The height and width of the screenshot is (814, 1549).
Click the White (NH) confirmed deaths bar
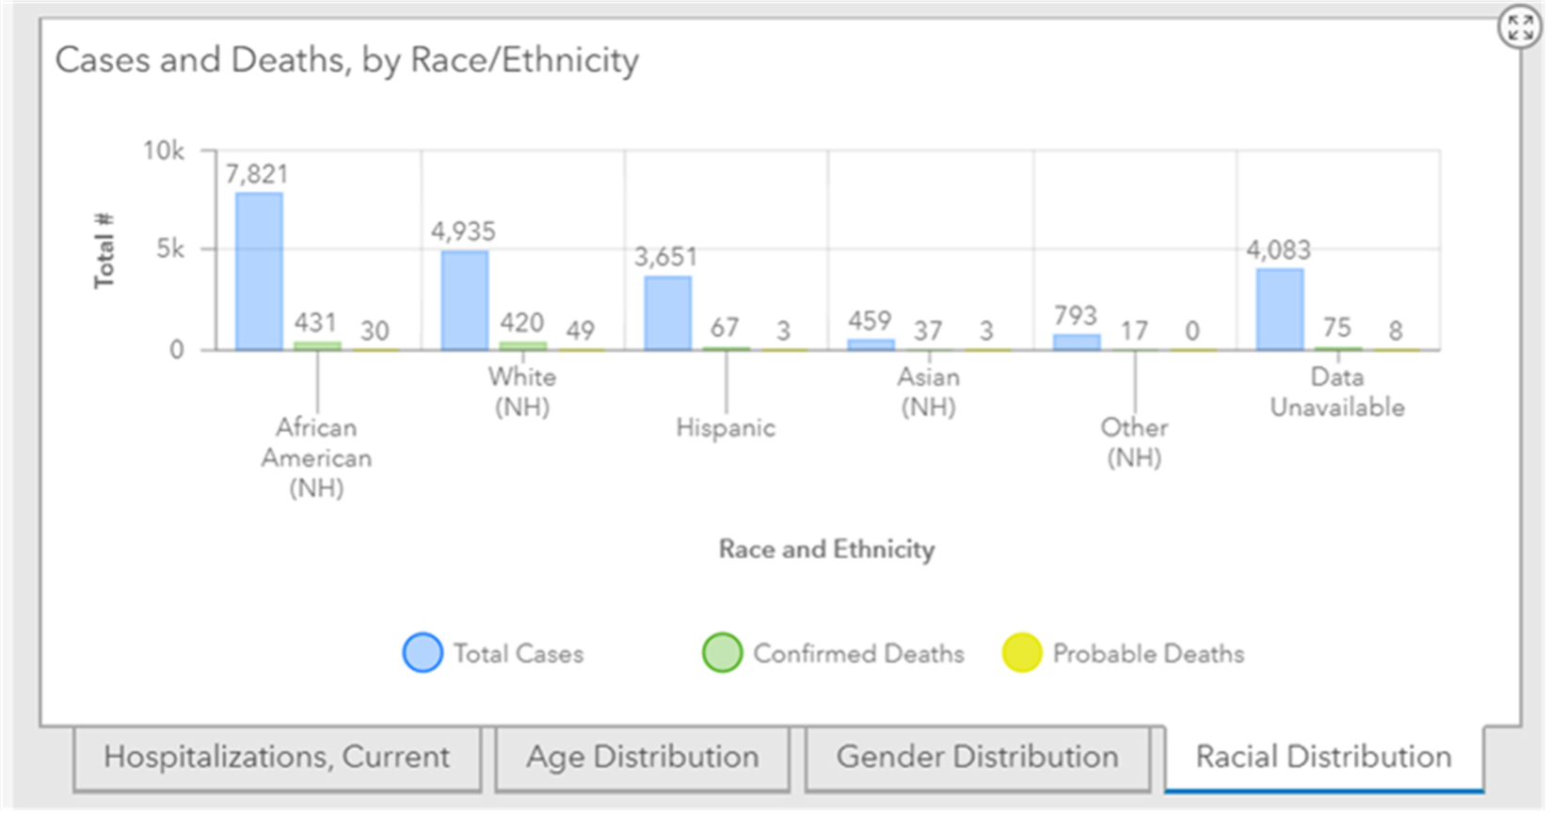tap(522, 345)
